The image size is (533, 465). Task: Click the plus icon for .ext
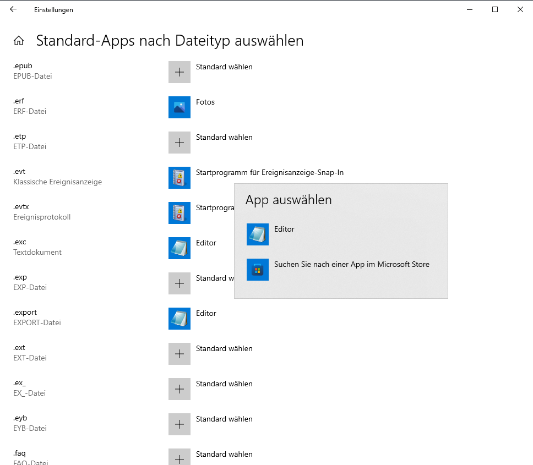(180, 354)
